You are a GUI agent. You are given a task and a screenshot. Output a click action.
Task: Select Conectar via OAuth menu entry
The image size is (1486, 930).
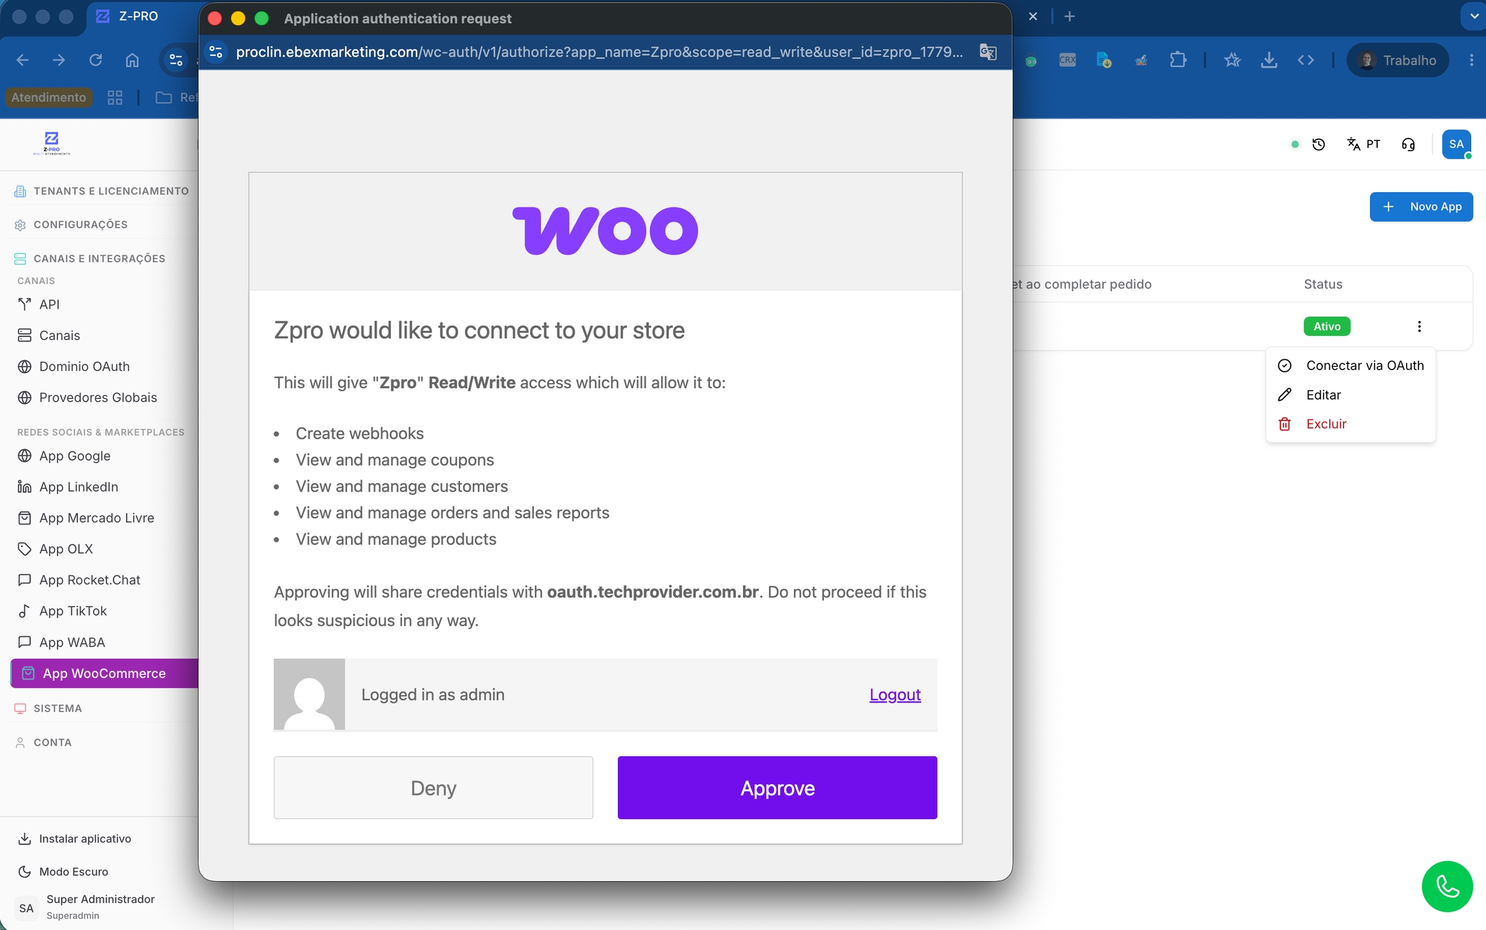click(1351, 365)
